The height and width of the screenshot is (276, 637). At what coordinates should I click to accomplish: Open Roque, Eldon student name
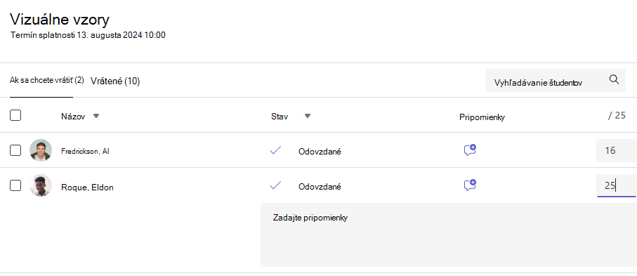[x=87, y=188]
